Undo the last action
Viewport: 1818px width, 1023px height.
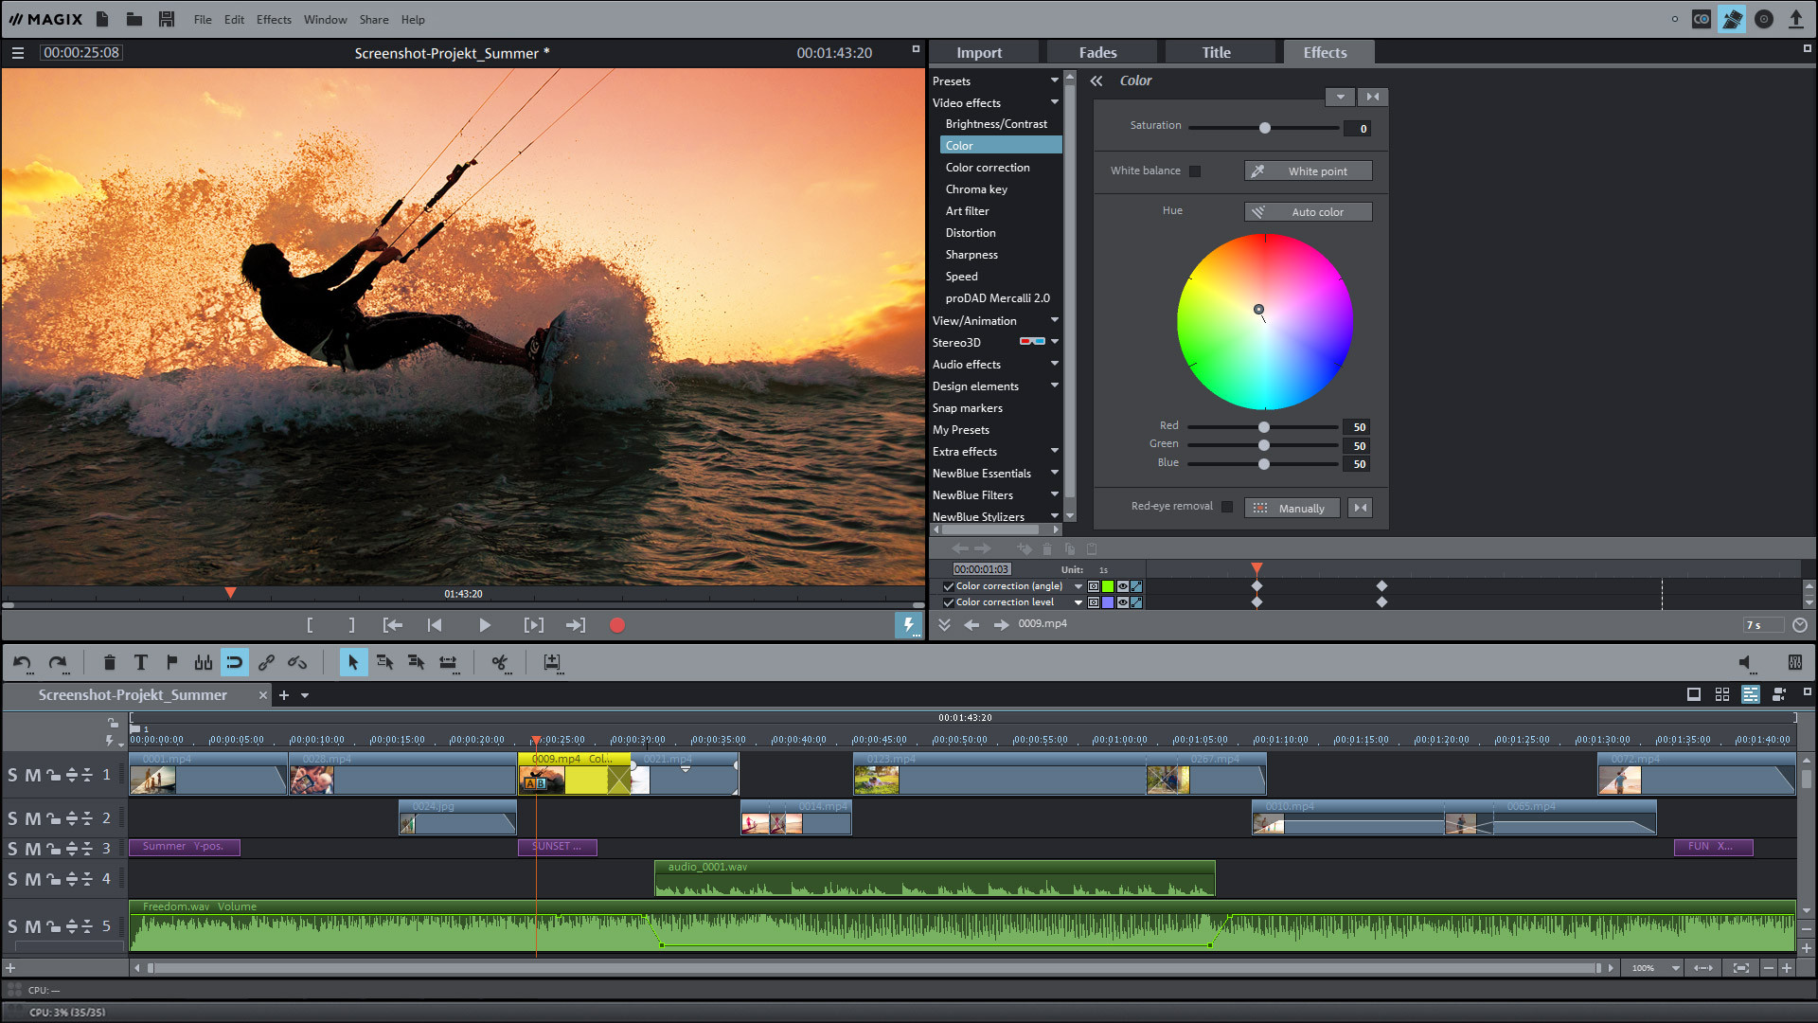pyautogui.click(x=22, y=663)
